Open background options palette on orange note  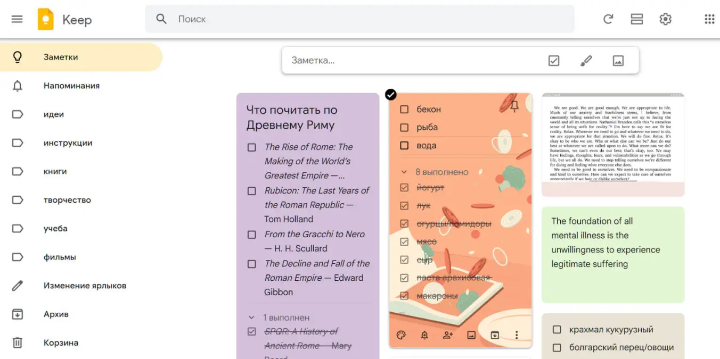[402, 335]
